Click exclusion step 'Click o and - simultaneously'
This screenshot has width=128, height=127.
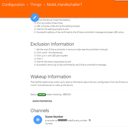(x=50, y=53)
